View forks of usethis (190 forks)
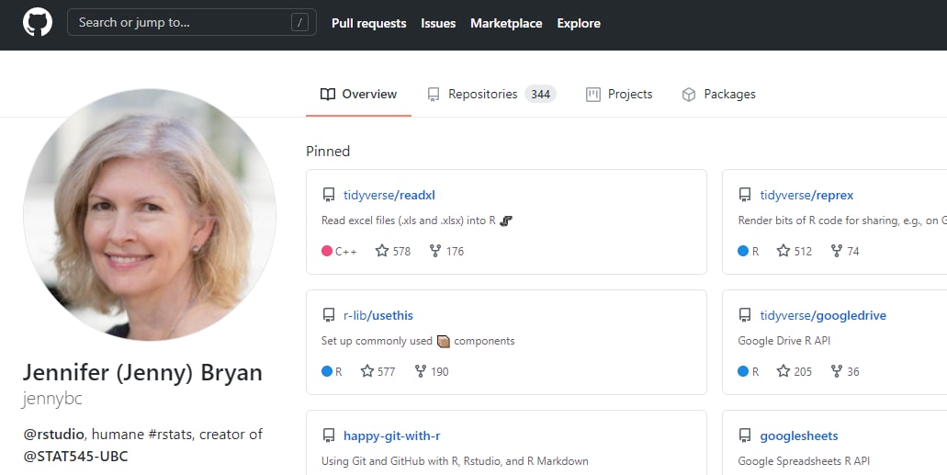Image resolution: width=947 pixels, height=475 pixels. tap(431, 371)
